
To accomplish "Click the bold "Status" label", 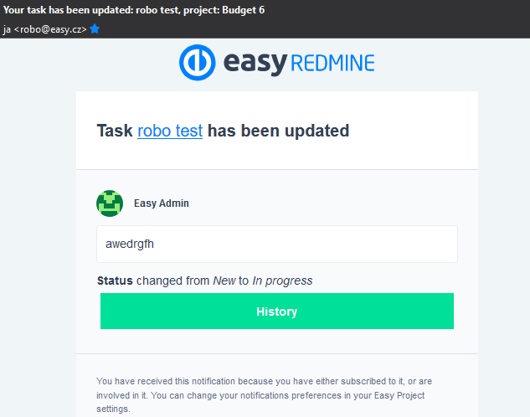I will click(115, 281).
